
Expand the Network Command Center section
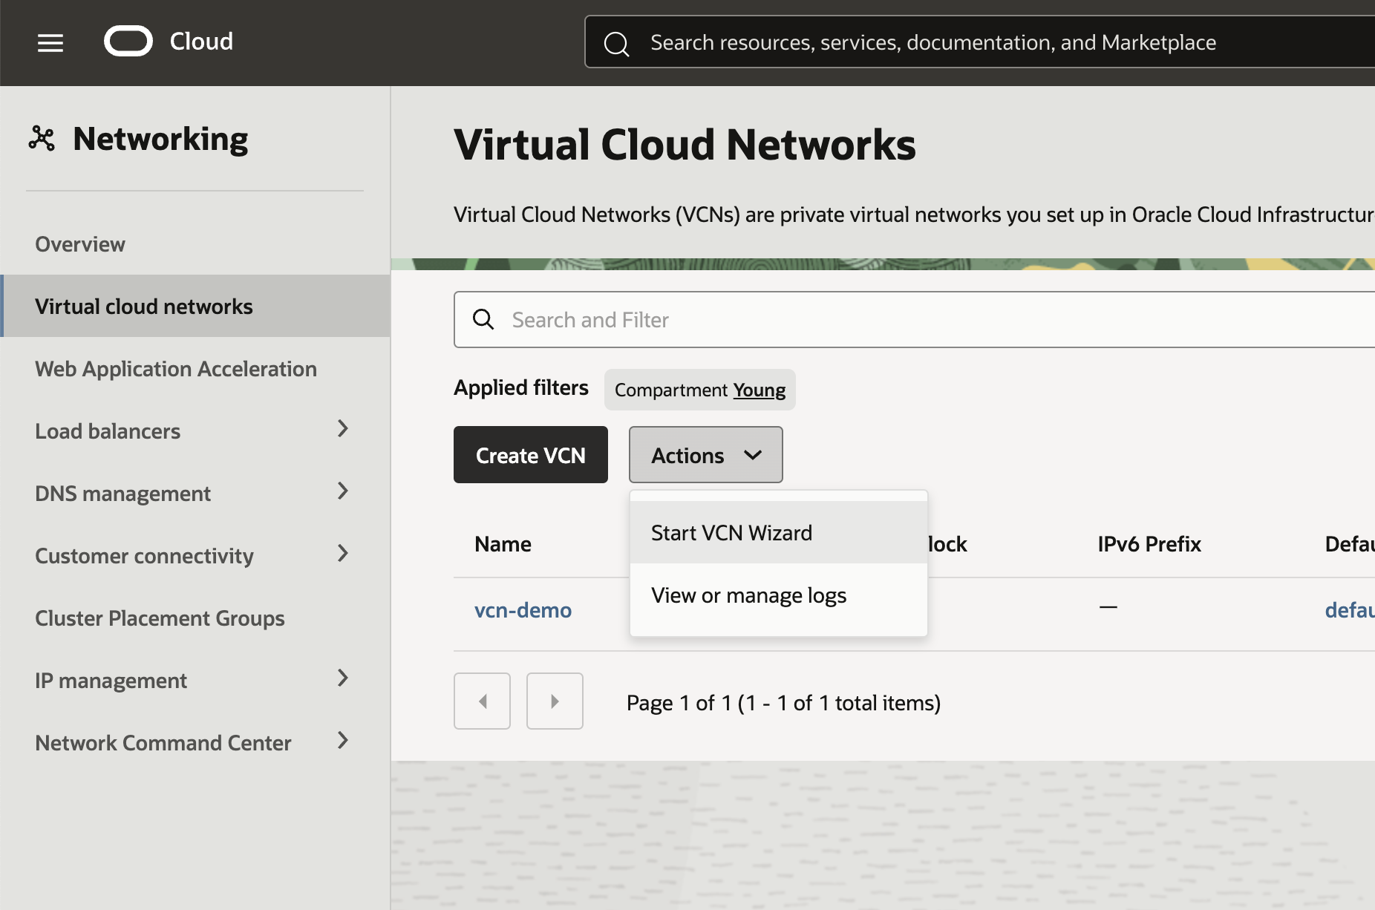(342, 741)
